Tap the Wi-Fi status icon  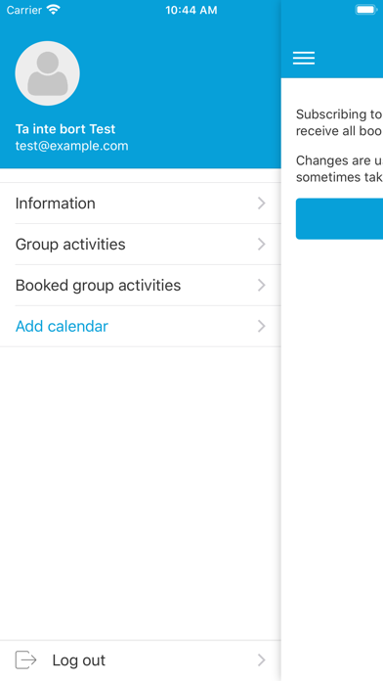coord(54,10)
